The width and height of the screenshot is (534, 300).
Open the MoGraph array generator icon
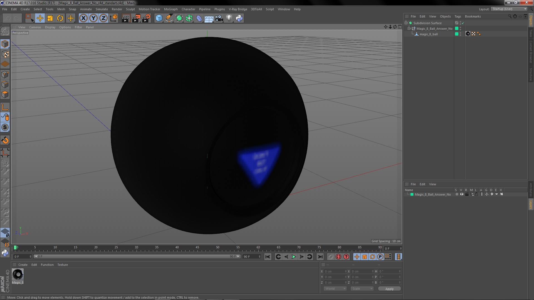click(189, 18)
